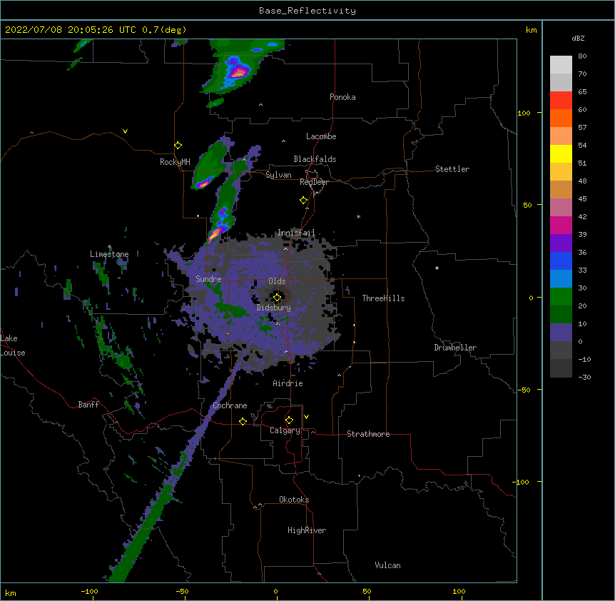
Task: Click the white asterisk marker east of RedDeer
Action: (358, 216)
